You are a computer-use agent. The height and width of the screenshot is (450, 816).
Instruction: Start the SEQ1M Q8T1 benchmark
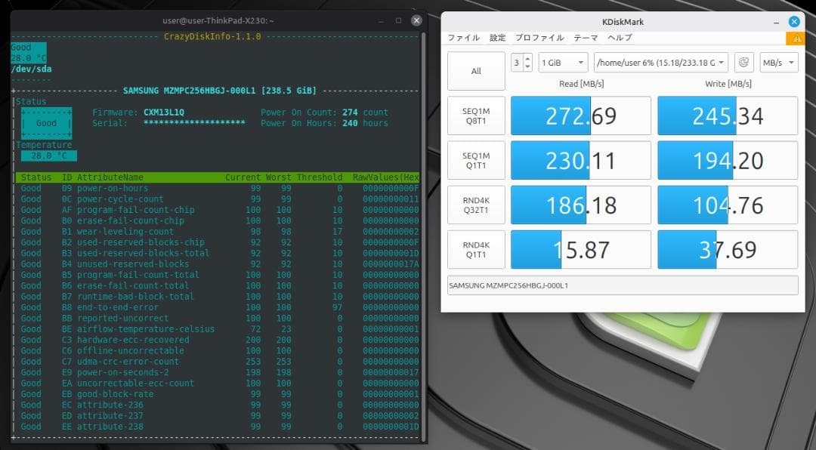pyautogui.click(x=476, y=115)
